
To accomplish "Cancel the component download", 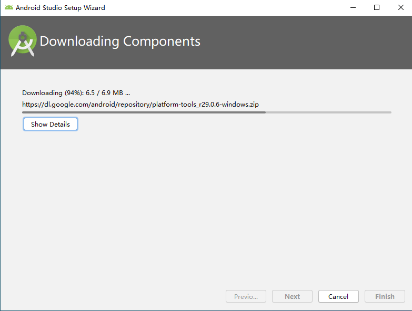I will pyautogui.click(x=338, y=296).
